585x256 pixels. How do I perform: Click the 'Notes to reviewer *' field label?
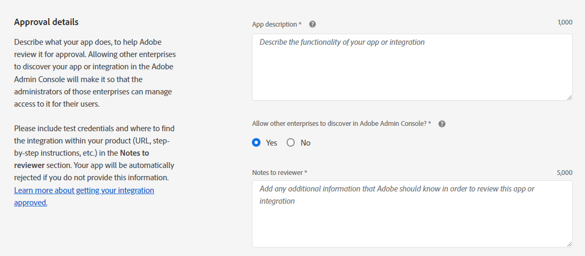coord(279,173)
